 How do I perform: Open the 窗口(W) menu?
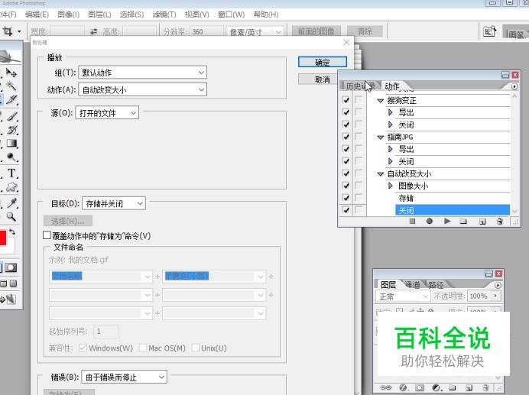(231, 15)
